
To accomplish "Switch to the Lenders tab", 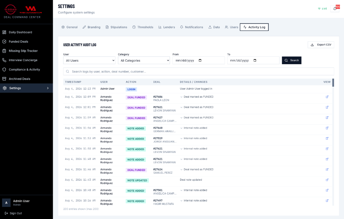I will (167, 27).
